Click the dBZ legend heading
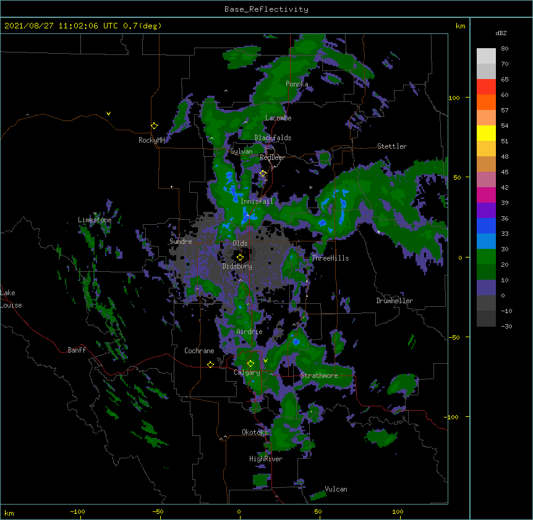This screenshot has height=520, width=533. coord(501,33)
